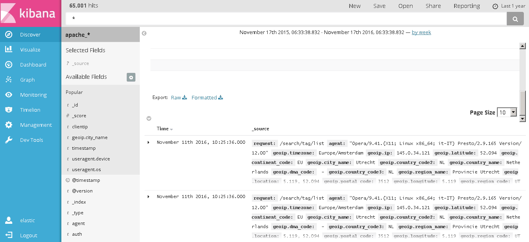Viewport: 529px width, 242px height.
Task: Open Graph nodes icon
Action: 9,80
